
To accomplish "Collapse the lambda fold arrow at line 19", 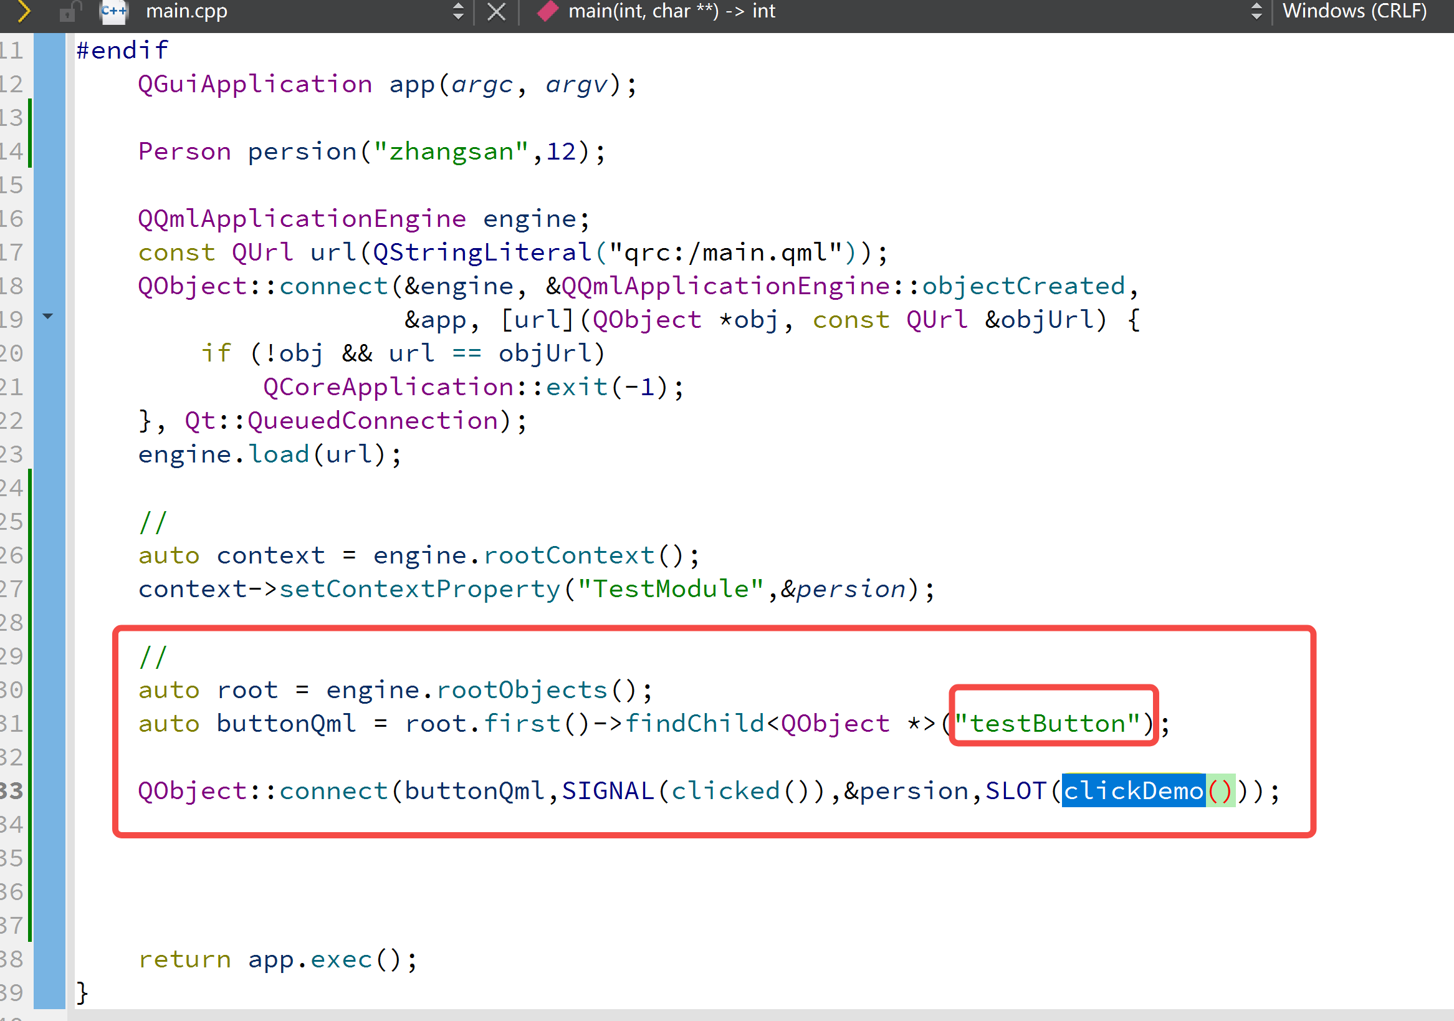I will 48,315.
